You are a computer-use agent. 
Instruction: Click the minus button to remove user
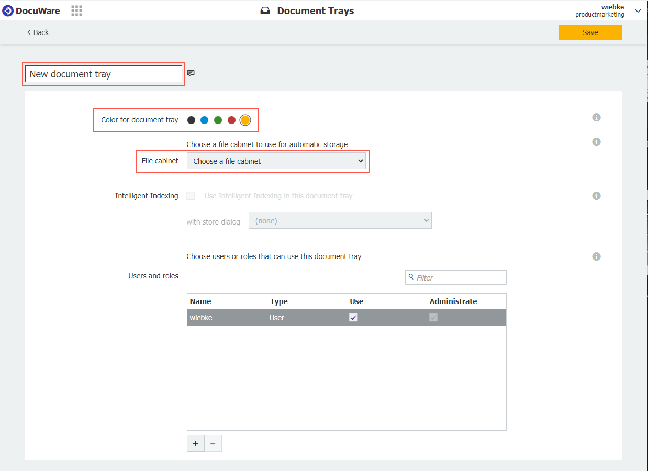(x=213, y=443)
